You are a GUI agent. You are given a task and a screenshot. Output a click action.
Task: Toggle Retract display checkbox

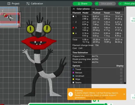point(121,73)
